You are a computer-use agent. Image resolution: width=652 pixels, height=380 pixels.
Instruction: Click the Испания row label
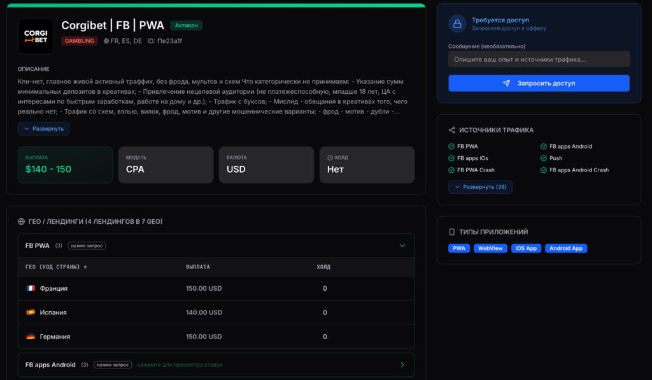tap(53, 312)
